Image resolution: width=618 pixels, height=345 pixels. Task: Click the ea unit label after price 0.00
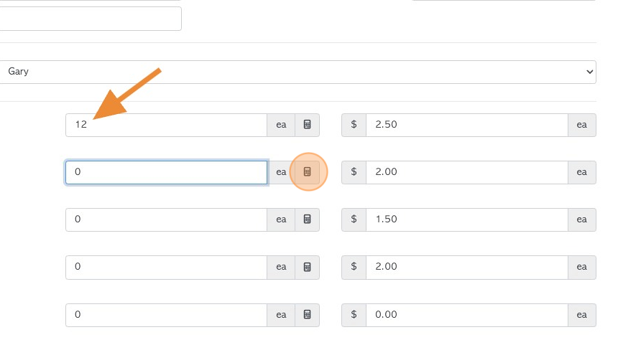[x=582, y=315]
